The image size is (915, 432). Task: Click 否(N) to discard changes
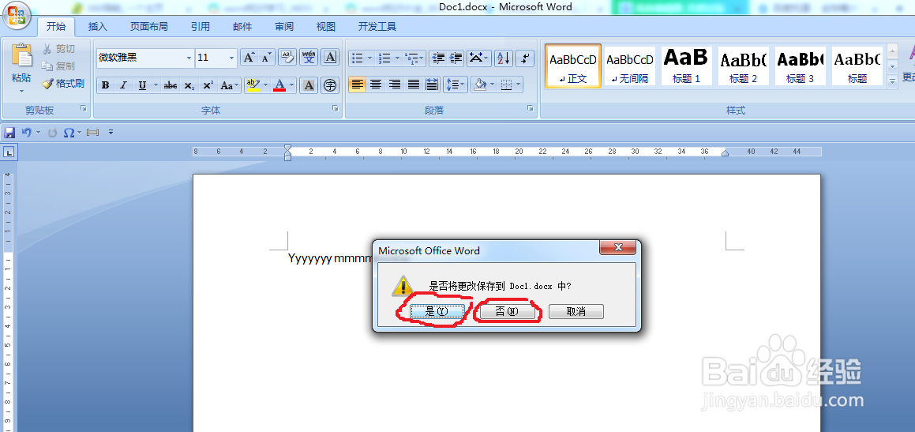point(507,312)
